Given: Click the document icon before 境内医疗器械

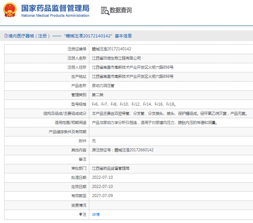Looking at the screenshot, I should (6, 36).
